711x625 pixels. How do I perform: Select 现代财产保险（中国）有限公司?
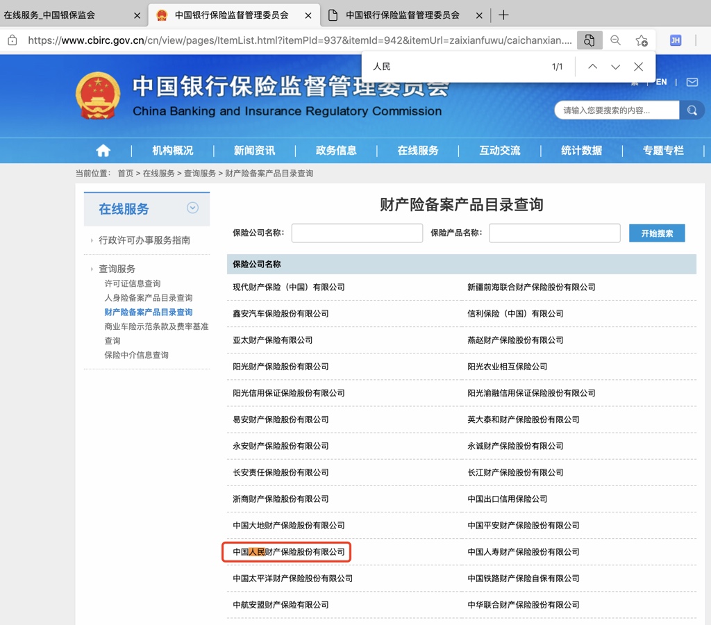point(289,287)
